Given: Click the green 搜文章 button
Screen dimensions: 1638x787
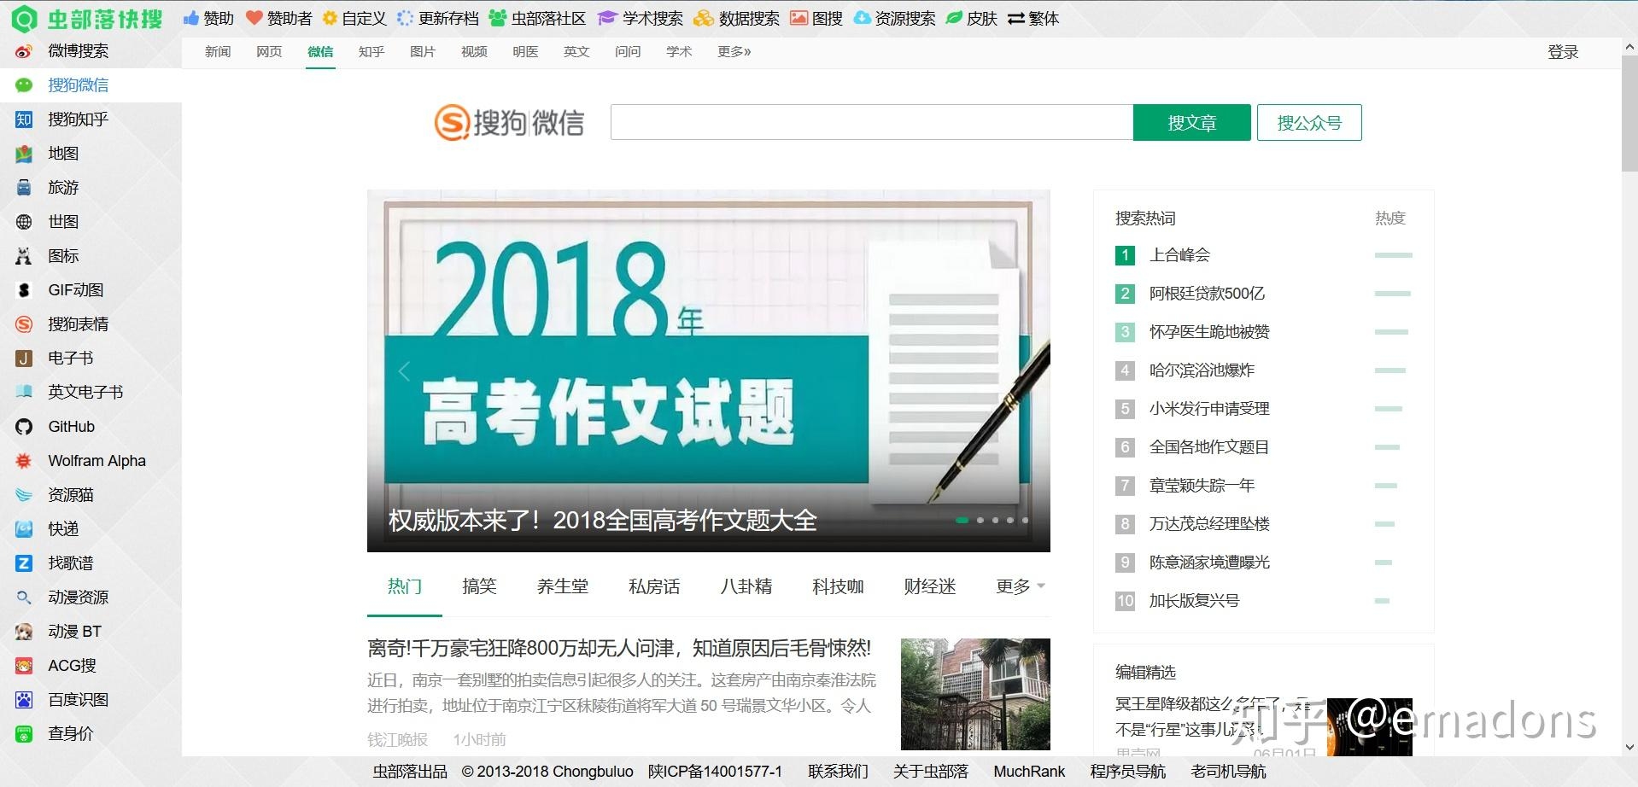Looking at the screenshot, I should [x=1190, y=122].
